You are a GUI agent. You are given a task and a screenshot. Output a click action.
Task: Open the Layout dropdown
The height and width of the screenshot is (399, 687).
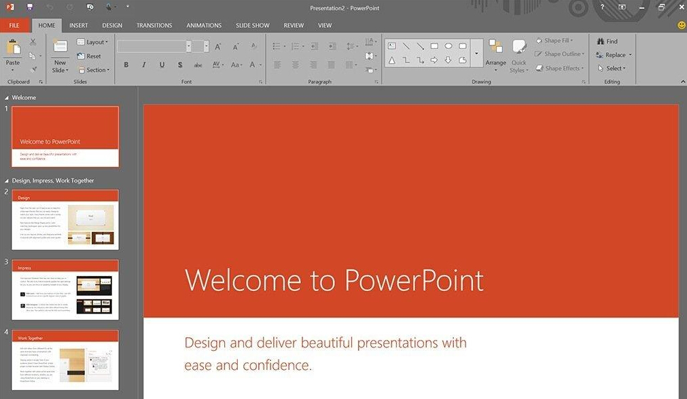92,42
